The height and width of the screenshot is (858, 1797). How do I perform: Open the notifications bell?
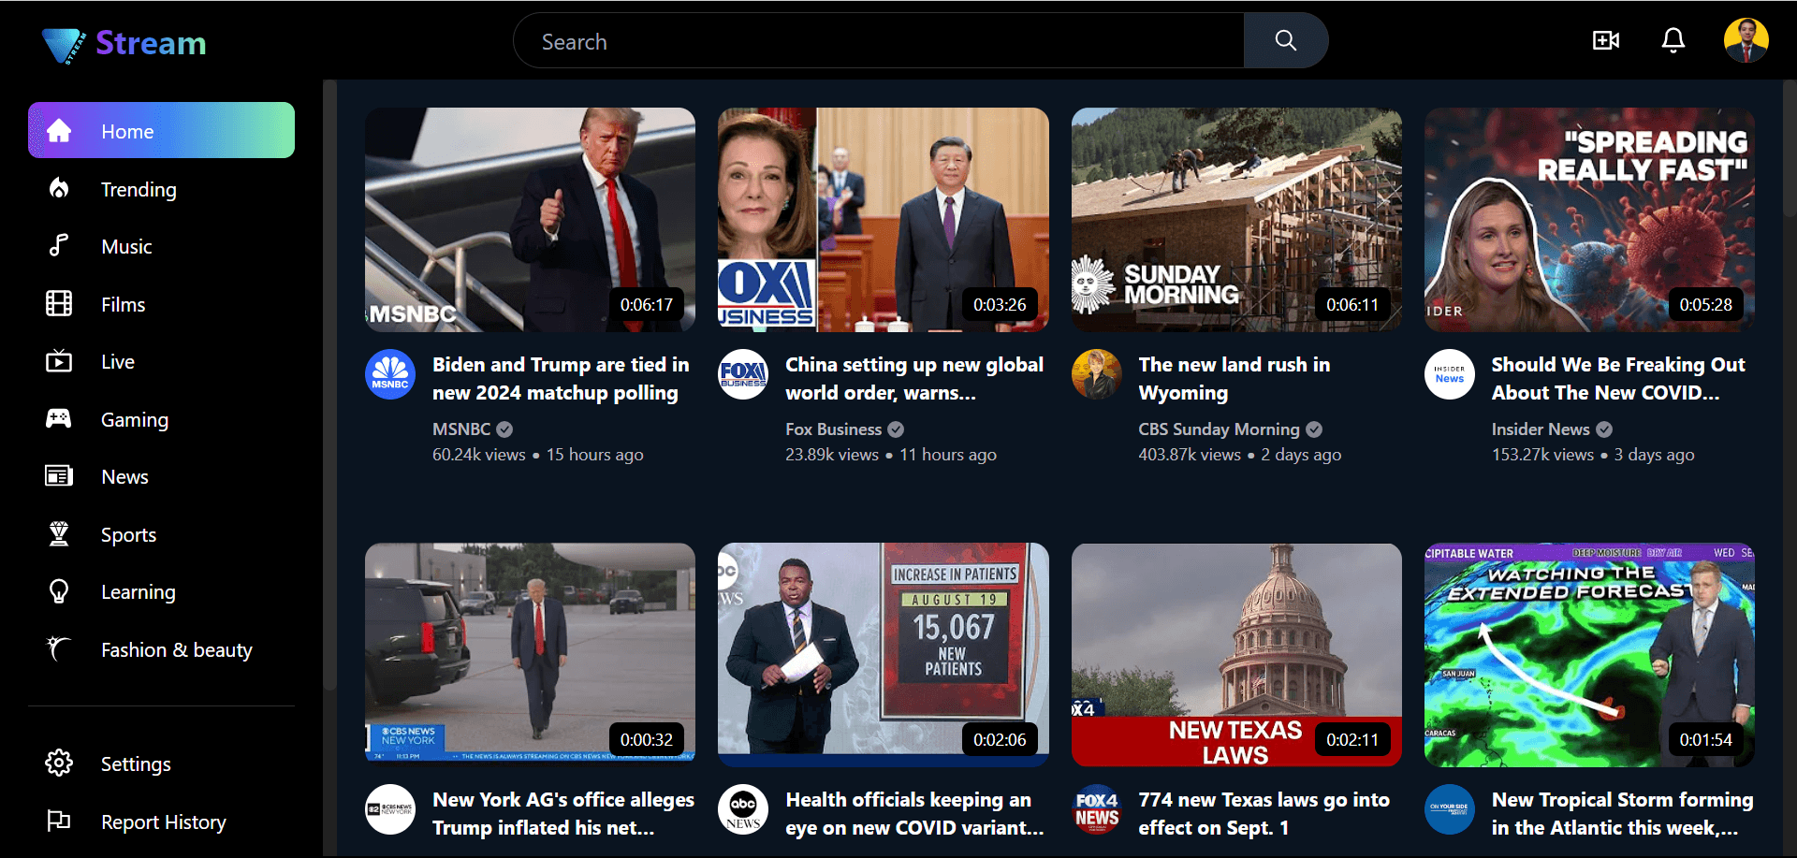1673,40
